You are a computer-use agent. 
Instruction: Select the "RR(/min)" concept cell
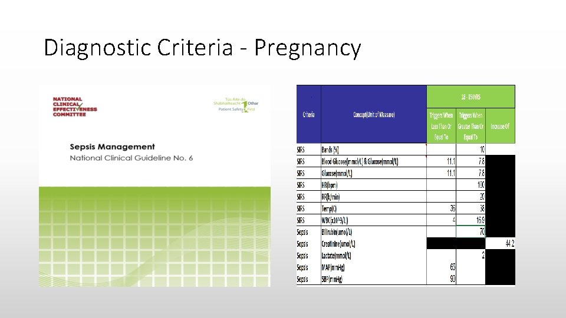(374, 197)
